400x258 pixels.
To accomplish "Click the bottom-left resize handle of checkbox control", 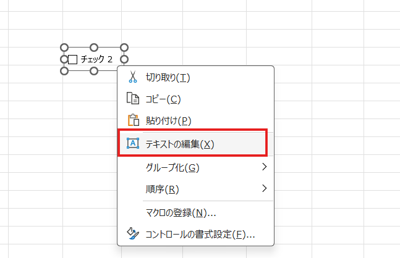I will pos(64,71).
